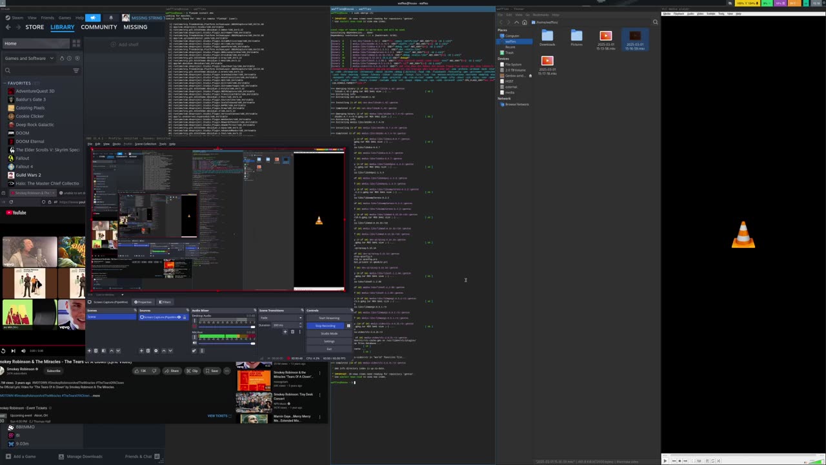The height and width of the screenshot is (465, 826).
Task: Add transition with OBS Scene Transitions plus icon
Action: coord(285,332)
